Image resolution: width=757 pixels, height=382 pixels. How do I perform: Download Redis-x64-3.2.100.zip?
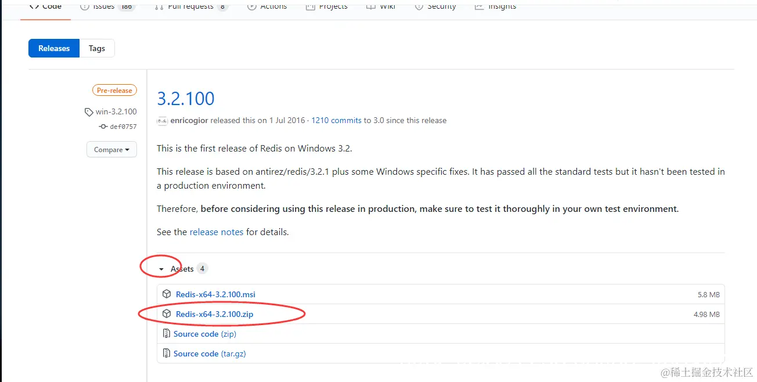tap(214, 314)
